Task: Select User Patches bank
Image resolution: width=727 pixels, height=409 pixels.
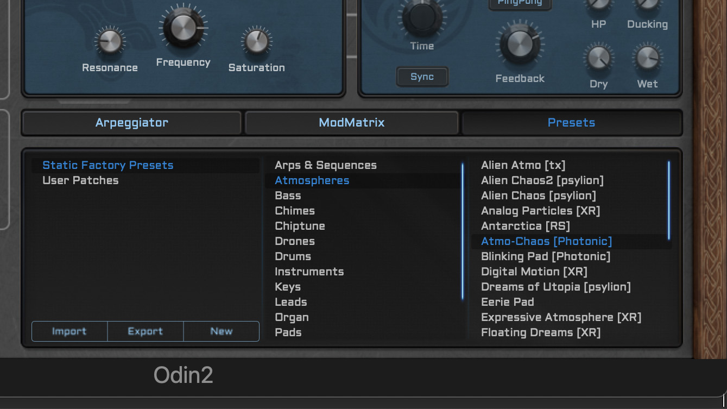Action: tap(146, 180)
